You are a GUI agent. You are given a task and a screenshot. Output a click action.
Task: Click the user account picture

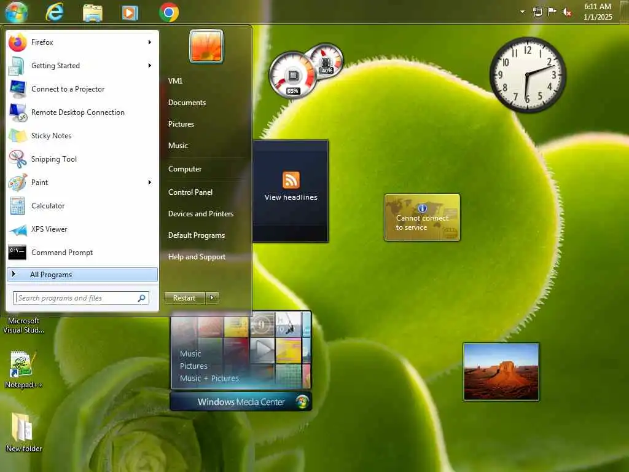[x=206, y=47]
